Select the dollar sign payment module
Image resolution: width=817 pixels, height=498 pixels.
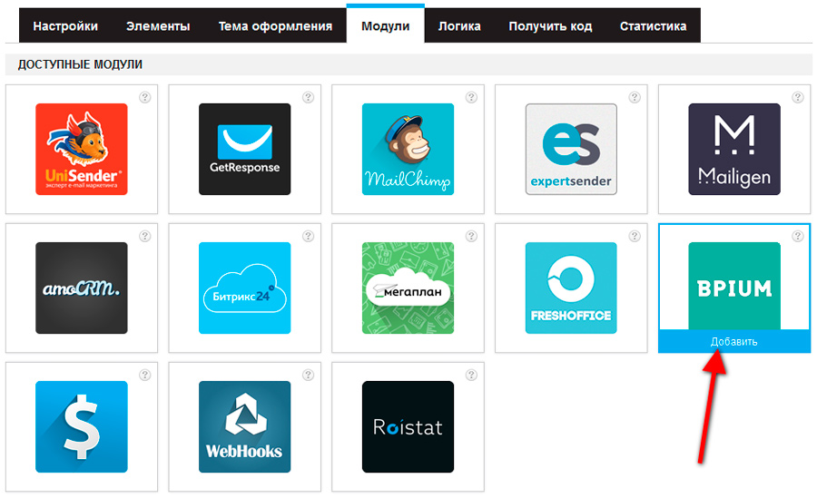pos(82,426)
